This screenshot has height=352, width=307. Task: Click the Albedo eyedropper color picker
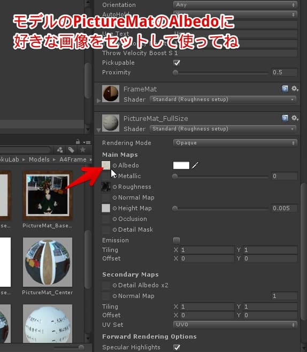(x=195, y=165)
